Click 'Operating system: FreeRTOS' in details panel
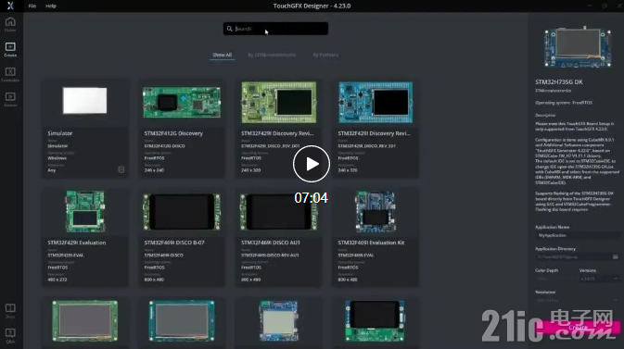 [564, 103]
